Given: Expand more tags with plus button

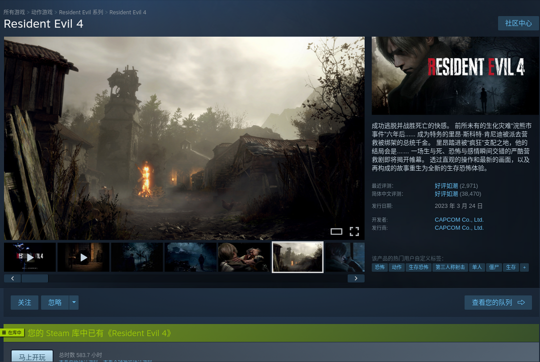Looking at the screenshot, I should click(x=524, y=267).
